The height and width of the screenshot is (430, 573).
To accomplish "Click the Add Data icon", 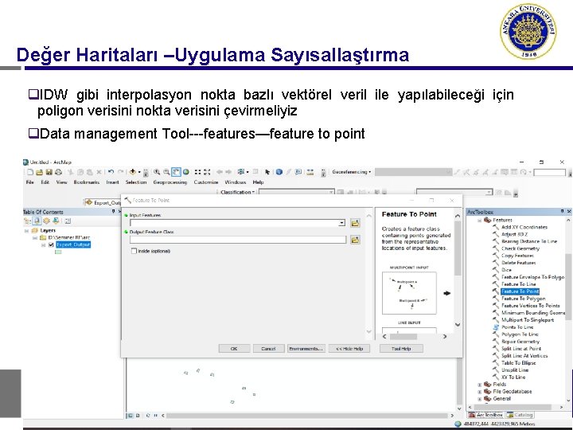I will click(x=133, y=172).
